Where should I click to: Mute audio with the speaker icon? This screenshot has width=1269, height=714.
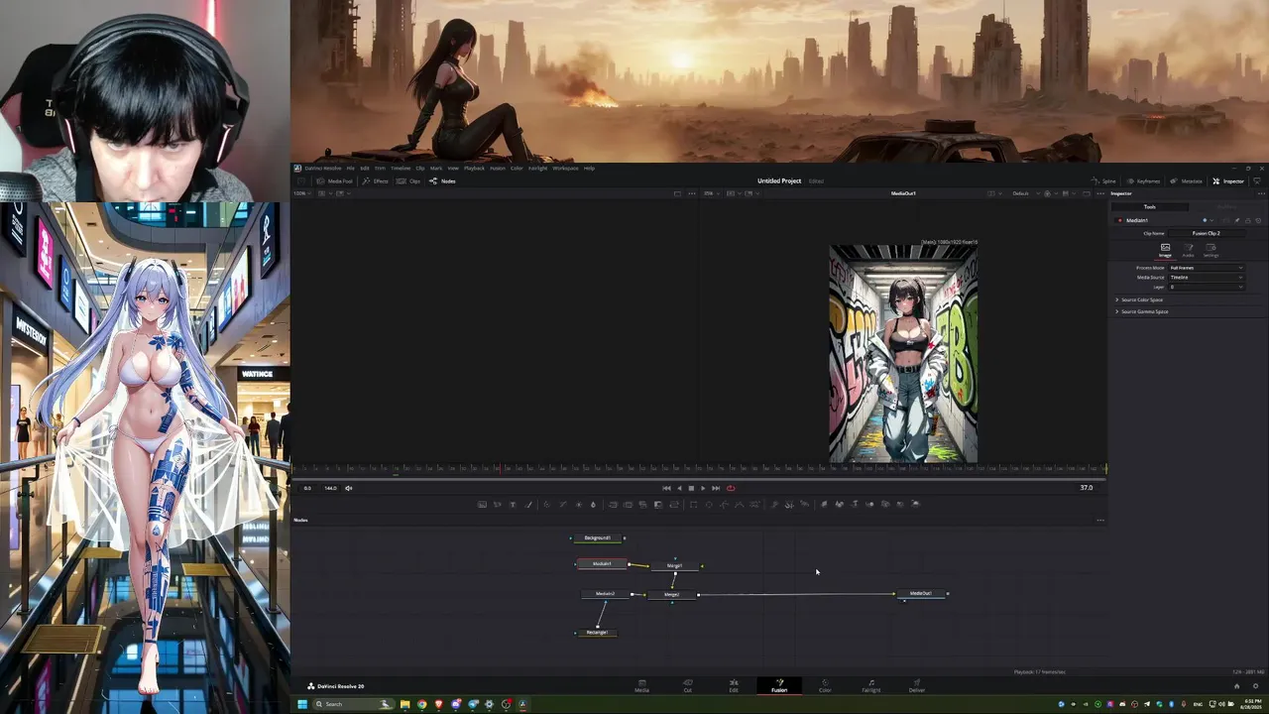348,488
